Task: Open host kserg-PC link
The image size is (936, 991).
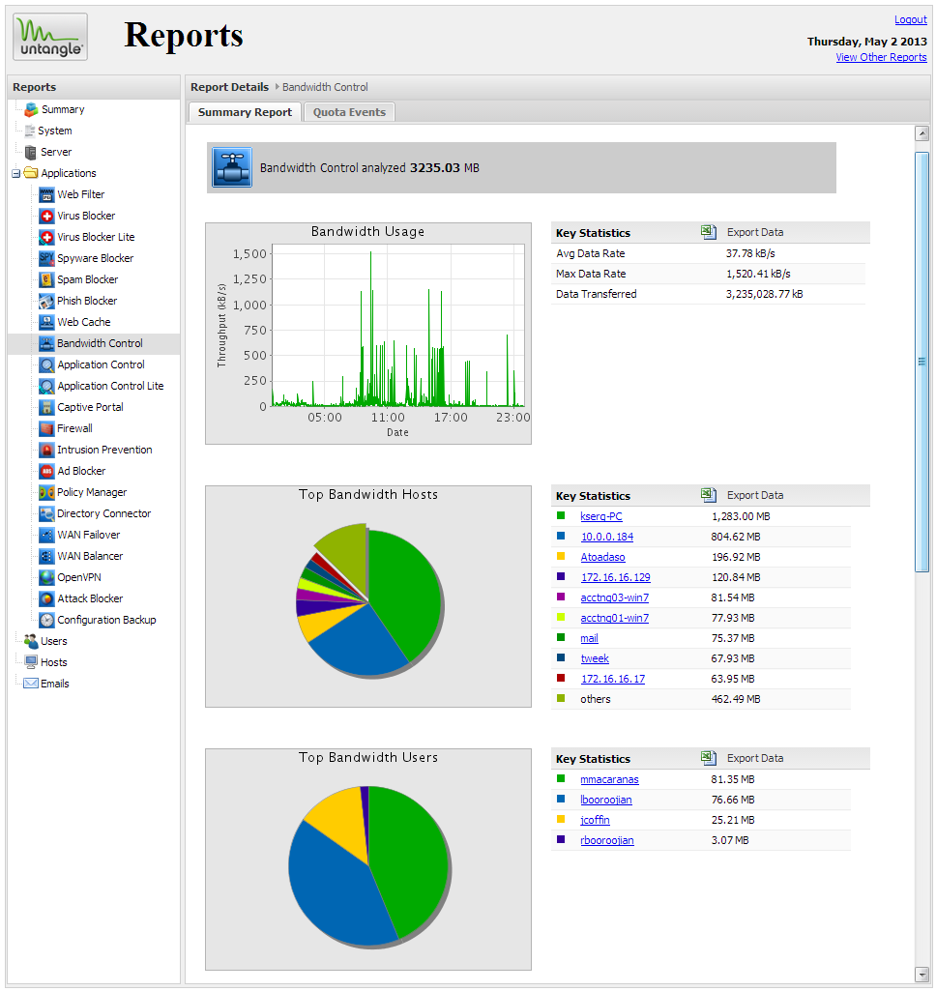Action: 601,516
